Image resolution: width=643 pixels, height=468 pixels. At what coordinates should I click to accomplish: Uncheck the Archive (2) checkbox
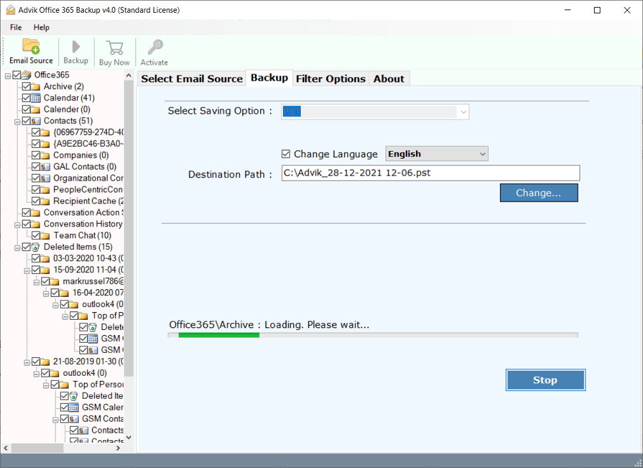click(x=26, y=86)
